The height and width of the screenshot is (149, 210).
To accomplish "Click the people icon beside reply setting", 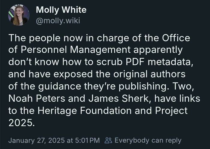I will tap(108, 140).
